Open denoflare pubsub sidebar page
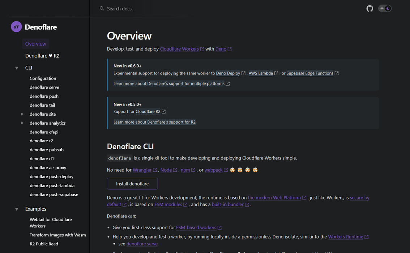Screen dimensions: 410x253 47,150
